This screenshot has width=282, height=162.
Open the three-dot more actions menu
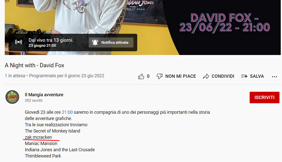pos(274,77)
